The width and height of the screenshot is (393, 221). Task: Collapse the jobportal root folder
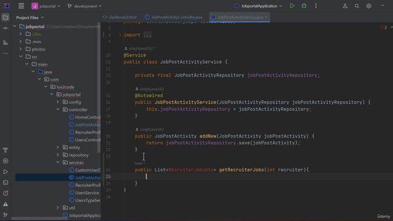click(15, 26)
